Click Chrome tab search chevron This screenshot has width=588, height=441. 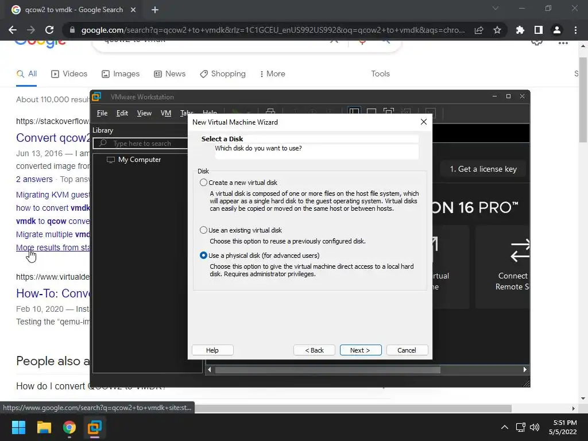pyautogui.click(x=496, y=8)
